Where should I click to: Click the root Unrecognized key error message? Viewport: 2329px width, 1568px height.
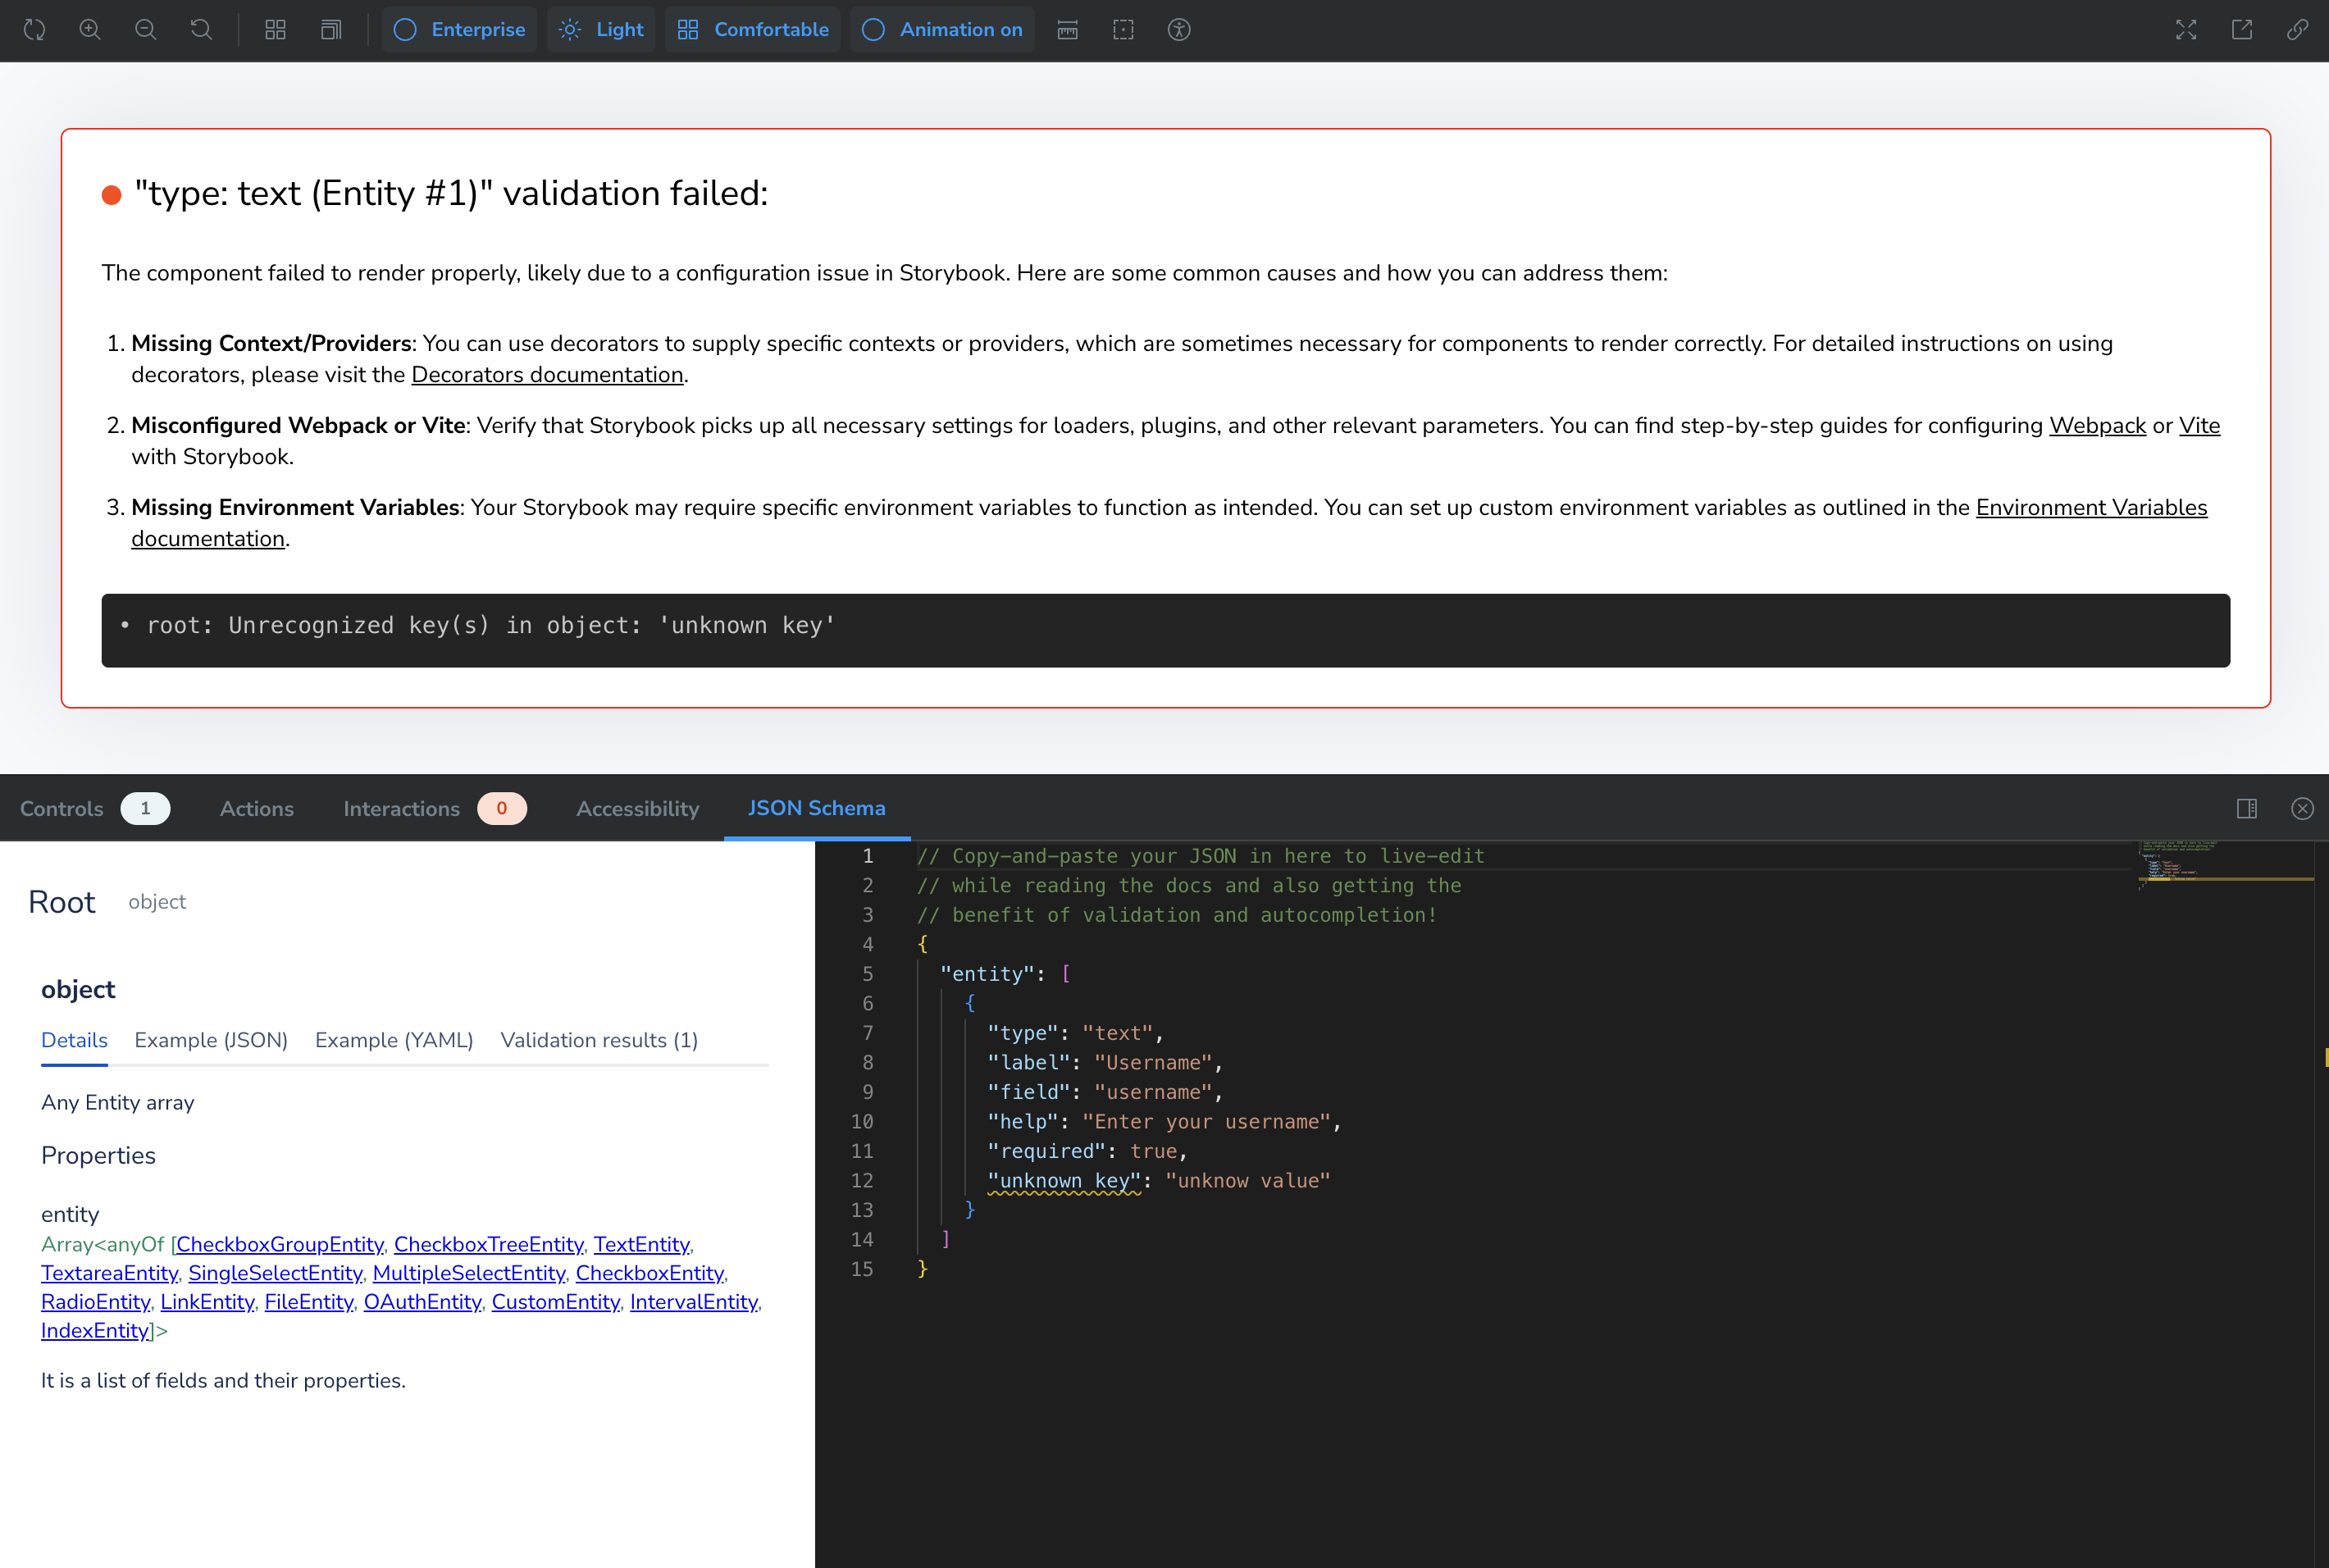(x=491, y=626)
